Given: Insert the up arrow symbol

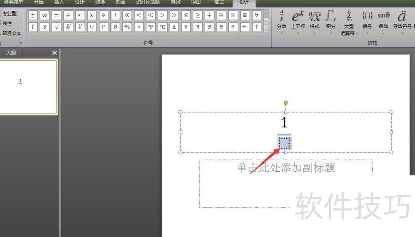Looking at the screenshot, I should (x=256, y=27).
